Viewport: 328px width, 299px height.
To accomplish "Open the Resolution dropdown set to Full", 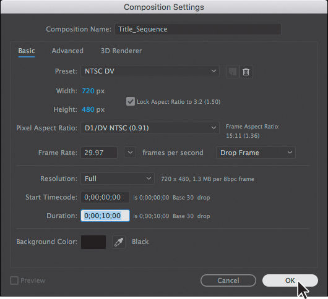I will (x=118, y=179).
